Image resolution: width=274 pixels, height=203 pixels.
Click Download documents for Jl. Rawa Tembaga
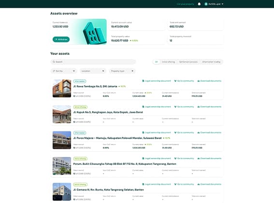pos(209,81)
